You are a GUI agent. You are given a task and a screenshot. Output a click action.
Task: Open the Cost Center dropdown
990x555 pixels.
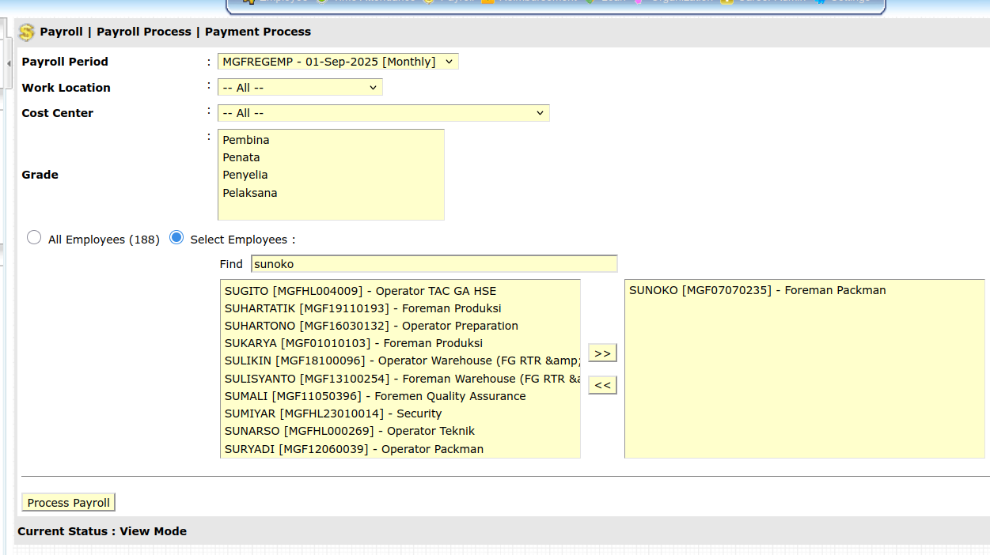click(x=383, y=113)
